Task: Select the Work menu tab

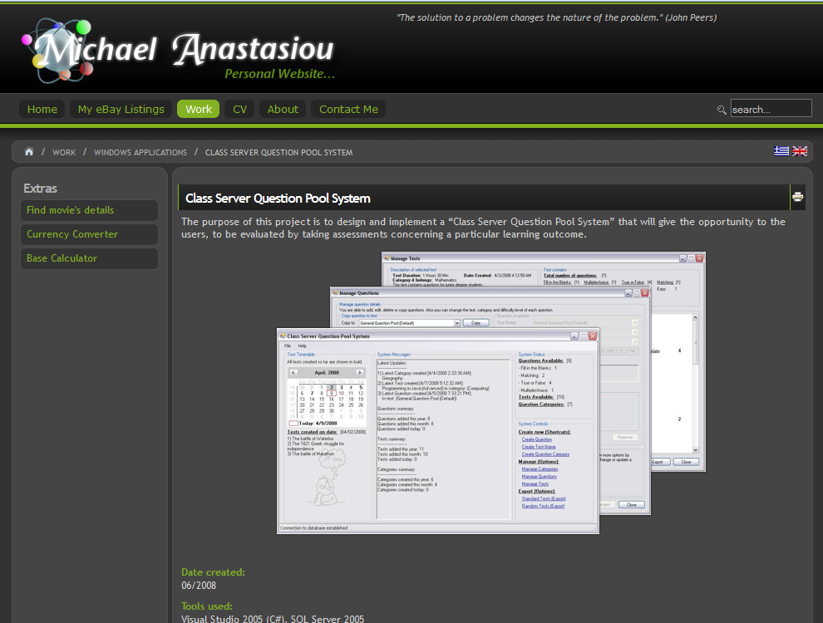Action: click(x=199, y=109)
